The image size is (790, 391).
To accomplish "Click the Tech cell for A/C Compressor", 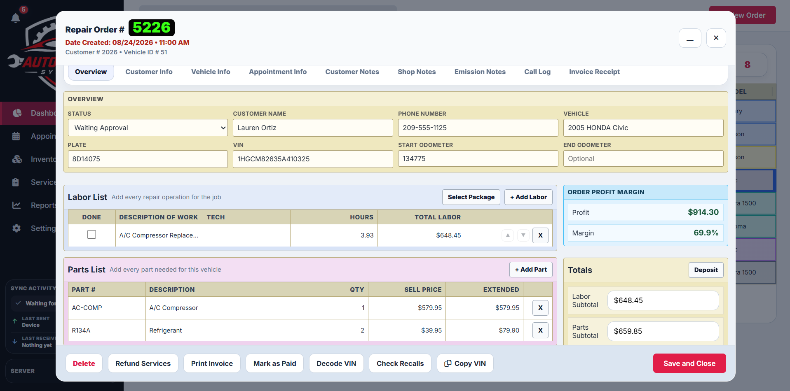I will pyautogui.click(x=246, y=235).
